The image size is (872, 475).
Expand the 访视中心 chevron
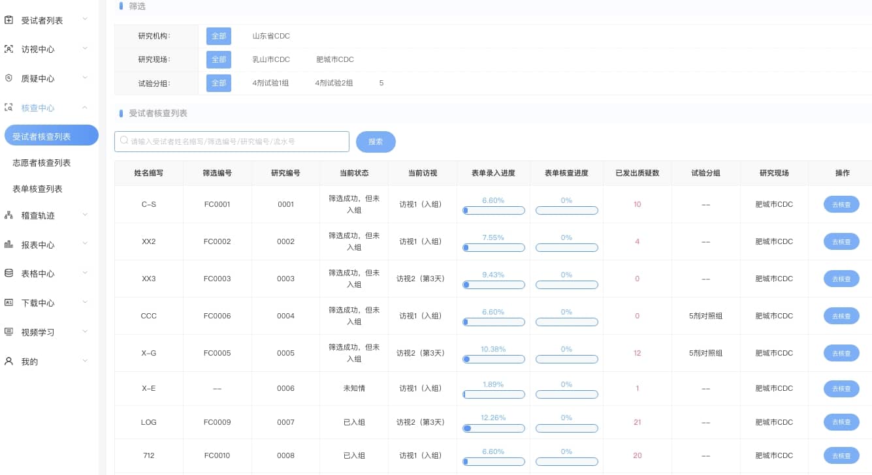click(85, 49)
